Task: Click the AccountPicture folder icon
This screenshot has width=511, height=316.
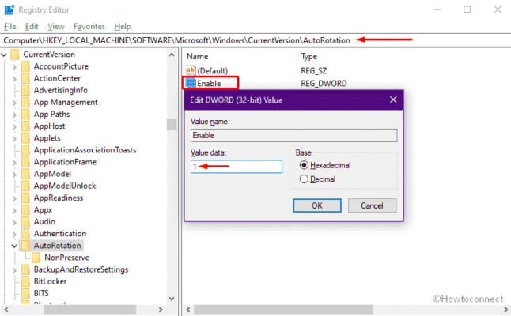Action: coord(25,66)
